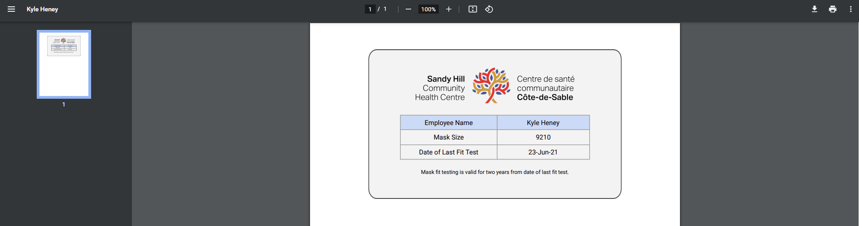Click the 100% zoom level field

point(428,9)
